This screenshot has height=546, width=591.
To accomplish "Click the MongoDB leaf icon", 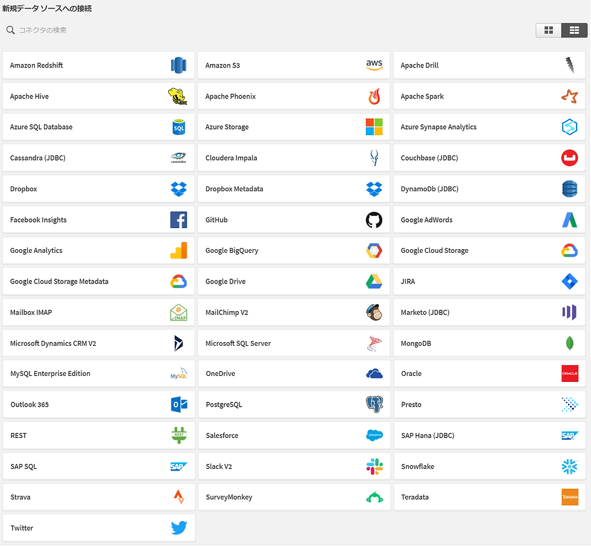I will pyautogui.click(x=570, y=343).
